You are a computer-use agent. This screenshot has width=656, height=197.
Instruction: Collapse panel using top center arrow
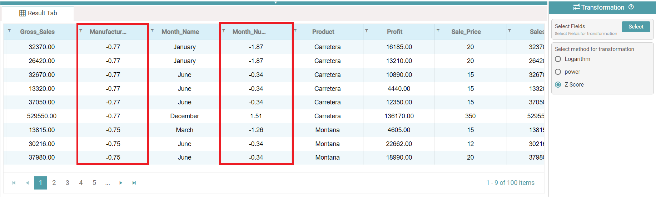pyautogui.click(x=275, y=2)
